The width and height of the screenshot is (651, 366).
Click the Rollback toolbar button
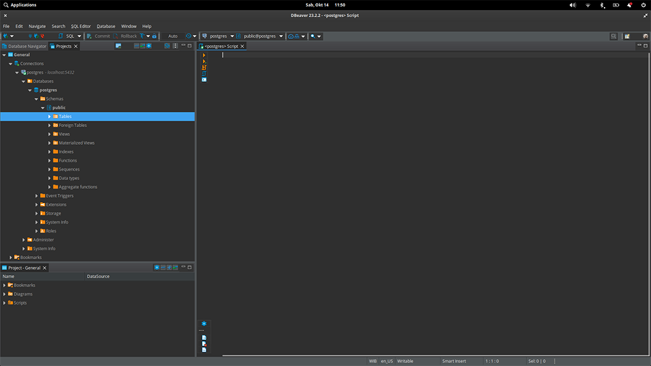point(125,36)
